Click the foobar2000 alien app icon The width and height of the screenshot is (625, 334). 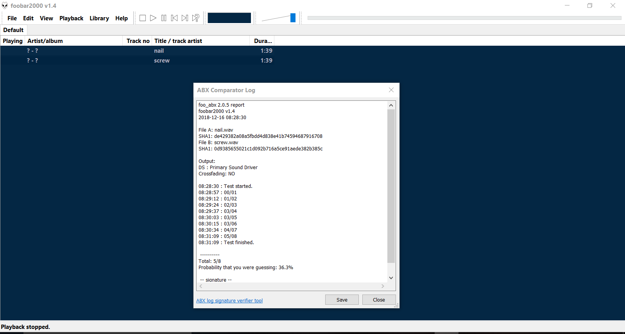(5, 5)
